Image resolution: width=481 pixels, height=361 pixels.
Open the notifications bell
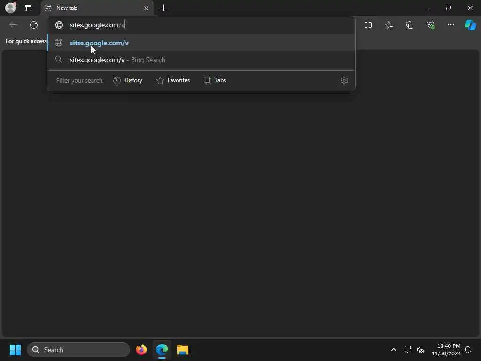[468, 350]
